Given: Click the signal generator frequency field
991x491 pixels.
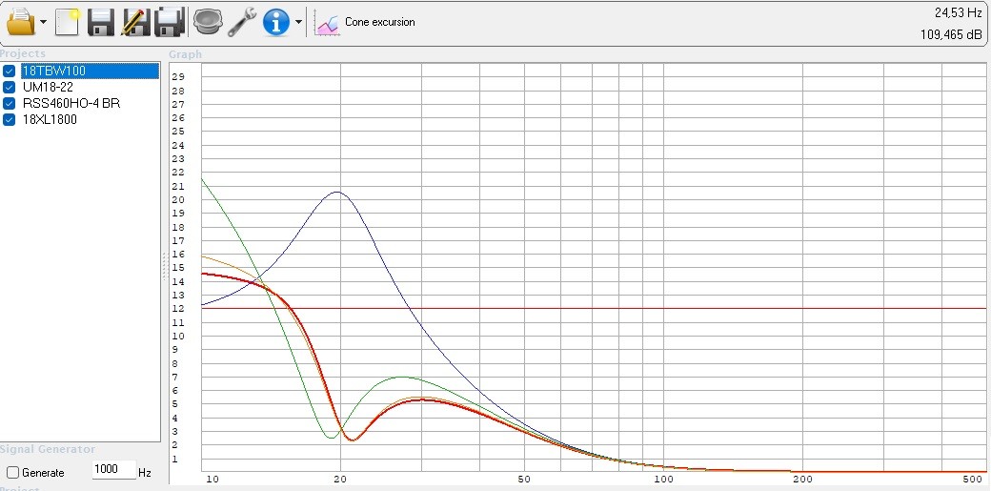Looking at the screenshot, I should [x=113, y=469].
